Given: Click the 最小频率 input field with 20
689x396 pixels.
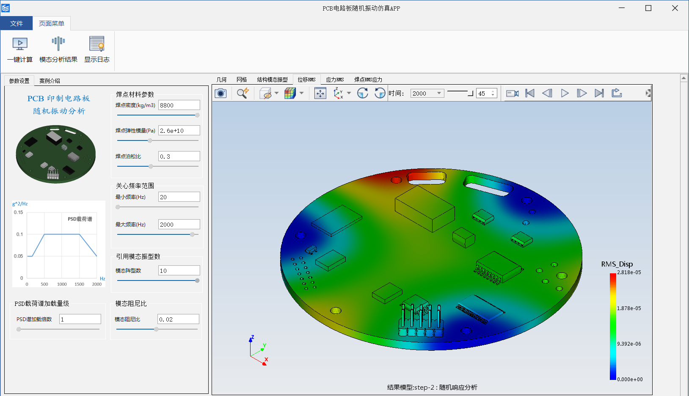Looking at the screenshot, I should [179, 197].
